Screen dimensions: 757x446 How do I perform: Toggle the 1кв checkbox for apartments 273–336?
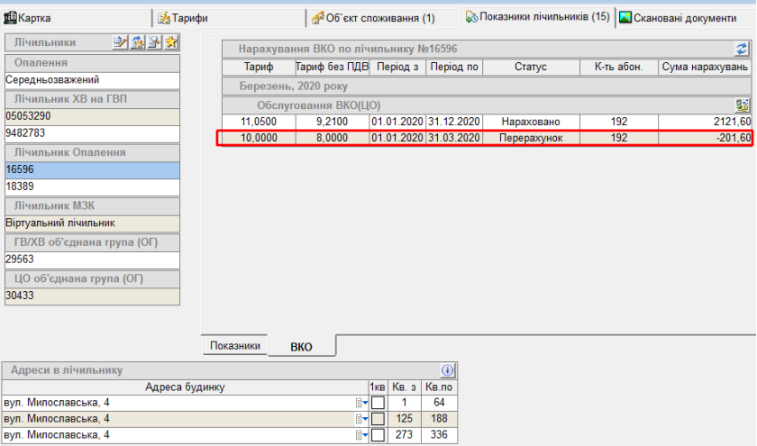coord(378,435)
